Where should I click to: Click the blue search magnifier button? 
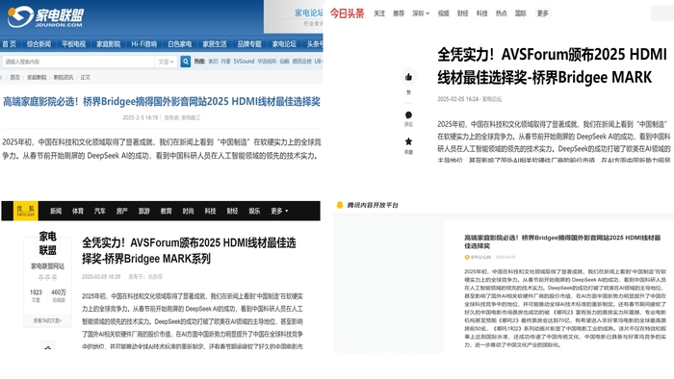pos(185,62)
